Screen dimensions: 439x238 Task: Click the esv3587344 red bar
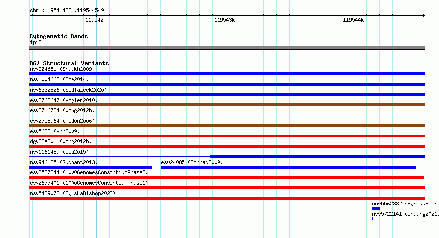click(x=227, y=177)
